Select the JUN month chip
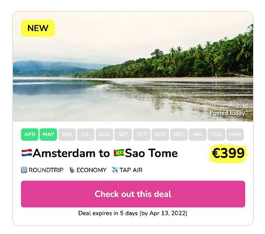This screenshot has height=234, width=265. (x=67, y=134)
